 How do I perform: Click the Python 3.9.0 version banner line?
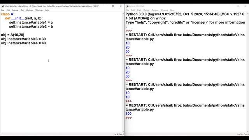(x=185, y=14)
